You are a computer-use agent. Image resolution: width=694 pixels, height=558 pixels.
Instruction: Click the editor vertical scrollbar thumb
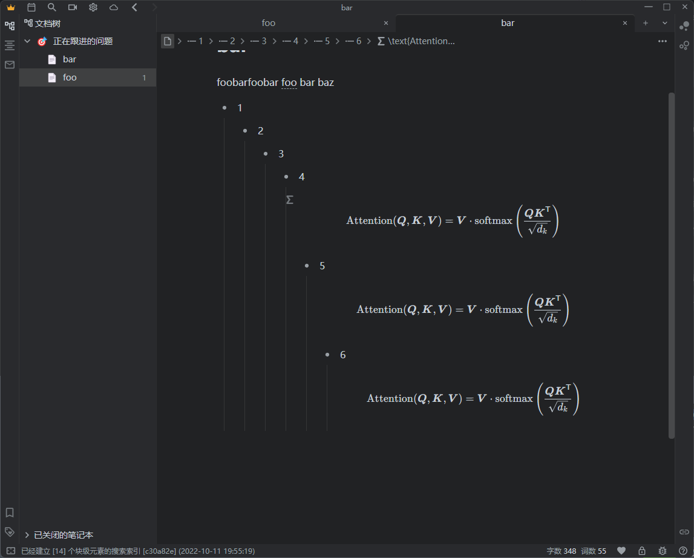click(672, 266)
